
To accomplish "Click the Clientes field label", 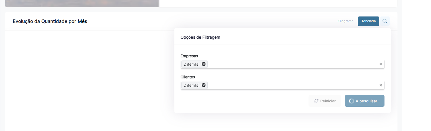I will 188,77.
